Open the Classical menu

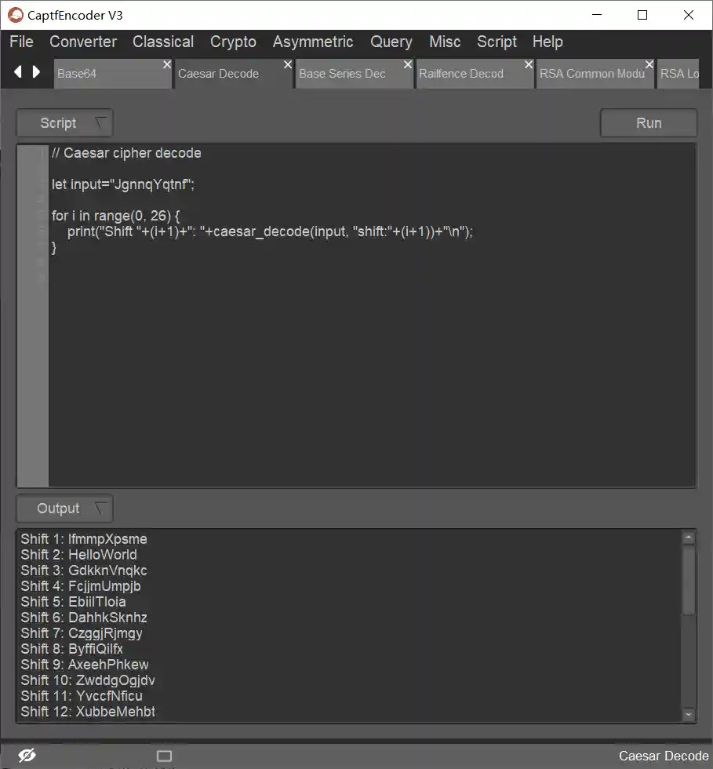click(162, 42)
